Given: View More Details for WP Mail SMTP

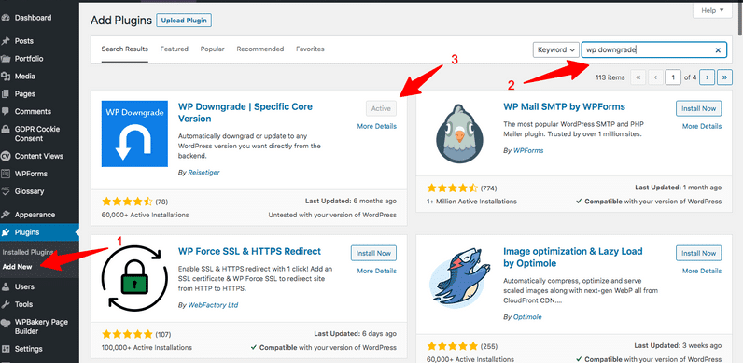Looking at the screenshot, I should [702, 127].
